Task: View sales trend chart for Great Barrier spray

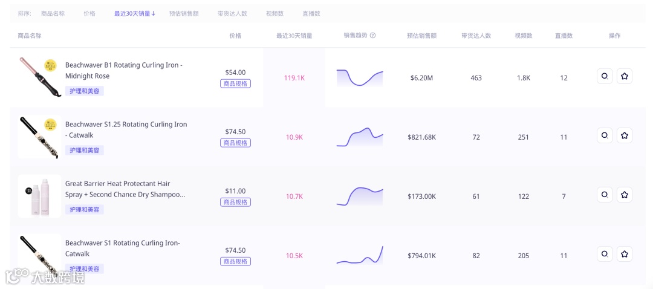Action: pos(360,196)
